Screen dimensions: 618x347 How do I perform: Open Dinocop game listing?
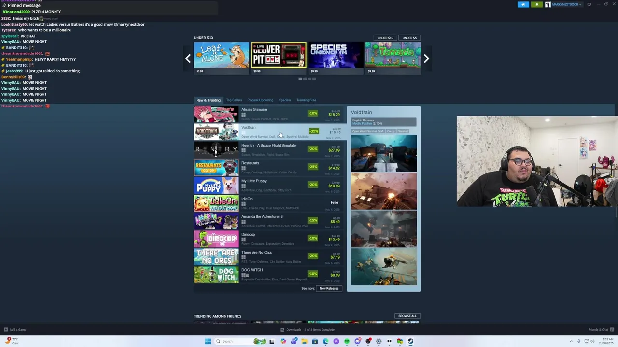[x=268, y=239]
